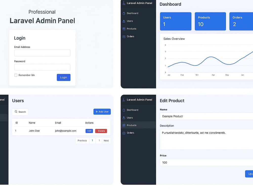
Task: Click the Users person icon in the dashboard sidebar
Action: click(124, 21)
